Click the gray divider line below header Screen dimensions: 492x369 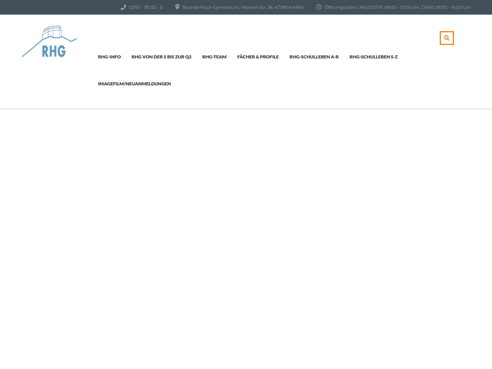point(246,109)
